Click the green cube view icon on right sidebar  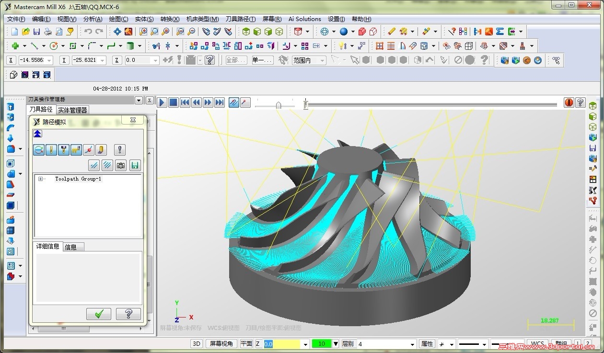[593, 106]
